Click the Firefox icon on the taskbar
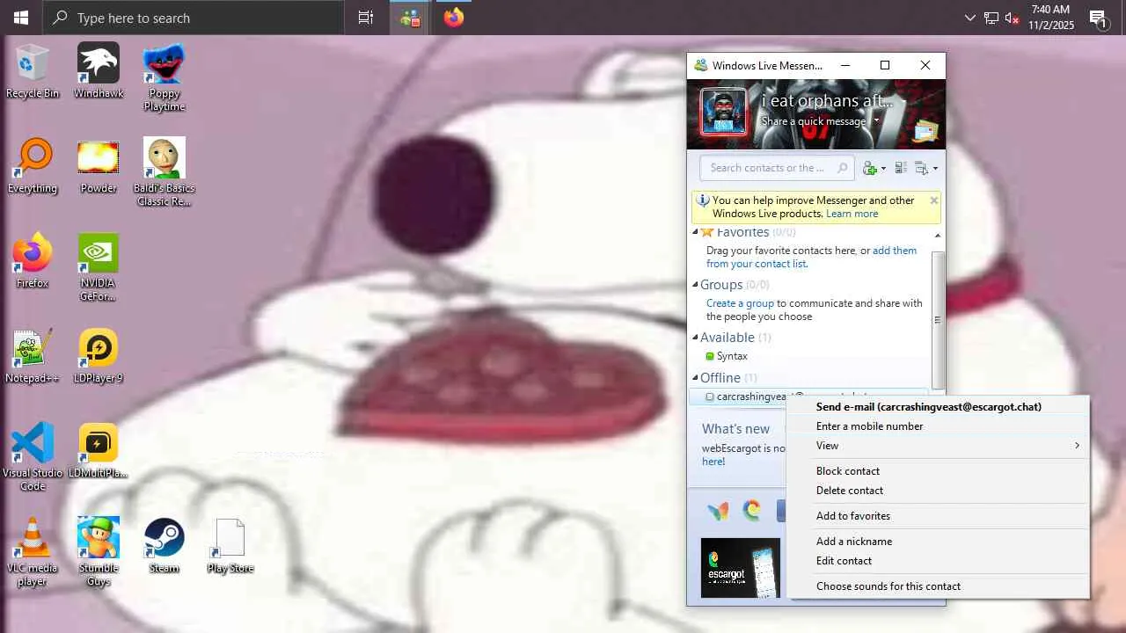1126x633 pixels. (x=454, y=18)
